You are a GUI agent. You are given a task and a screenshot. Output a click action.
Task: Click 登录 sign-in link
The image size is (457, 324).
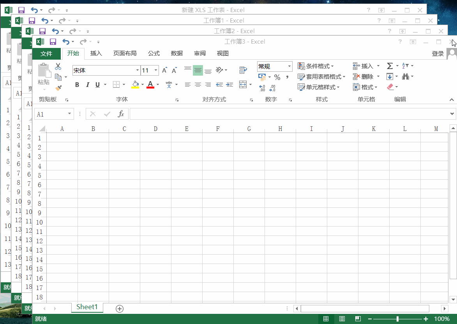[438, 54]
